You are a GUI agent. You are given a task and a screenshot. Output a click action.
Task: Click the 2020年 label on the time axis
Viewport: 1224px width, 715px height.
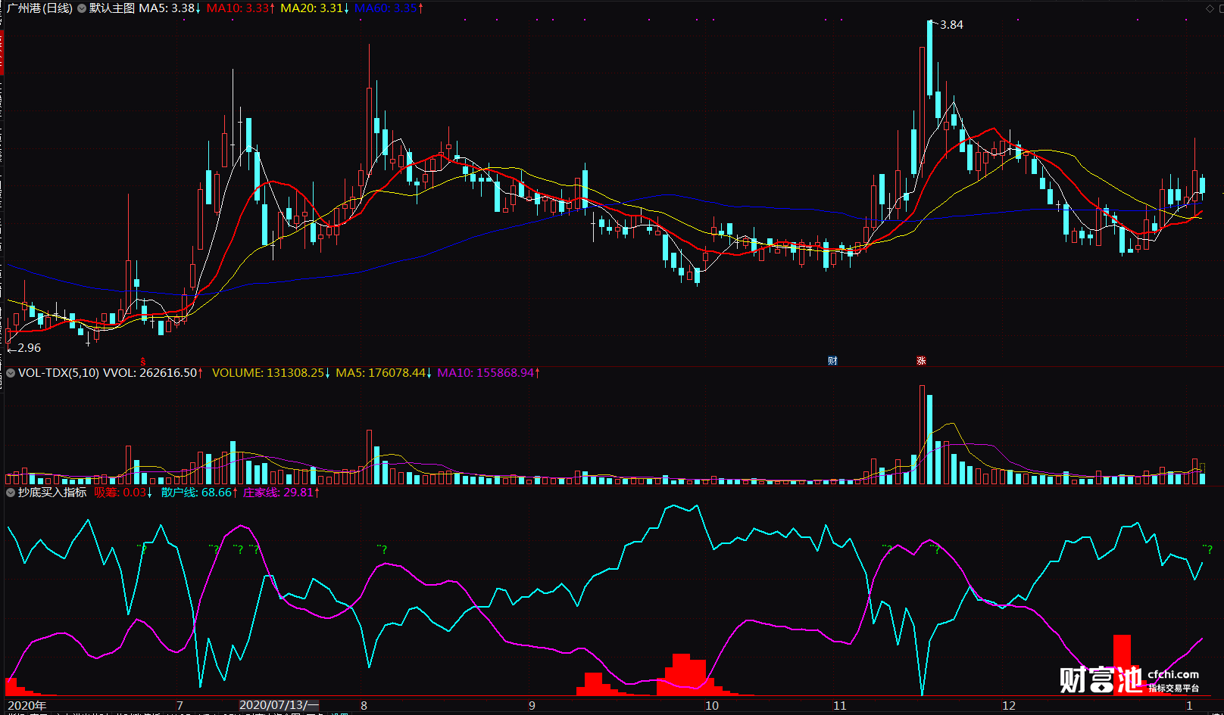[27, 705]
